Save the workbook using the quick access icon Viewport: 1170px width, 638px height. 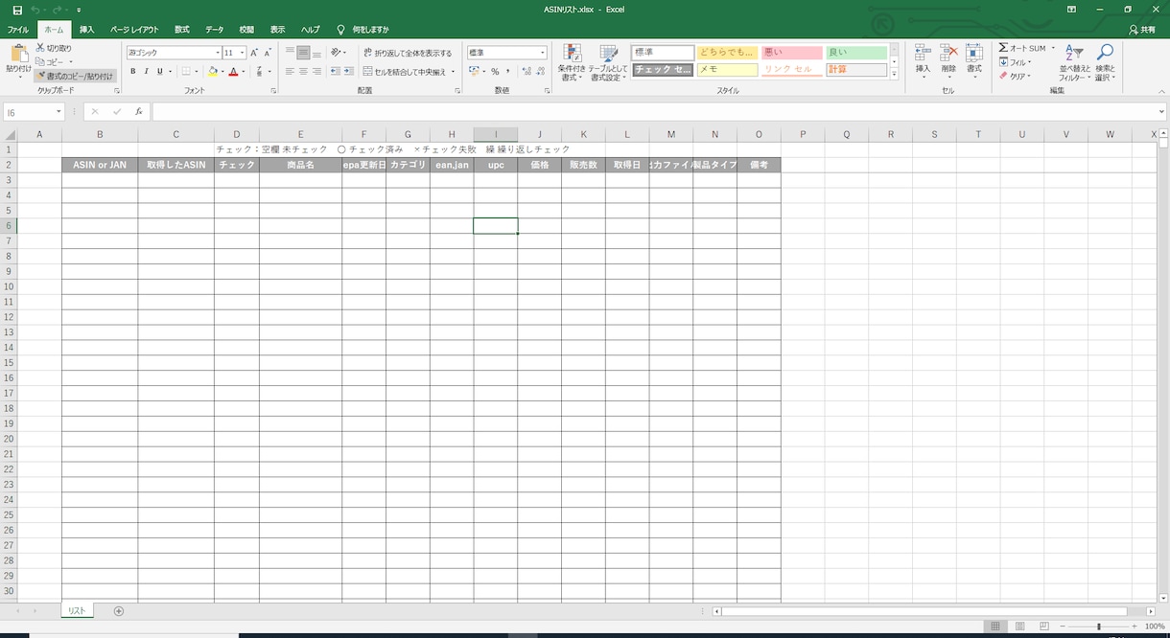17,10
